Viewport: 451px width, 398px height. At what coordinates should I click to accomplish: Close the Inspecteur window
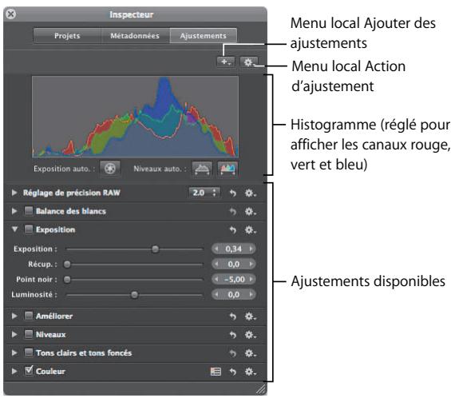[11, 14]
